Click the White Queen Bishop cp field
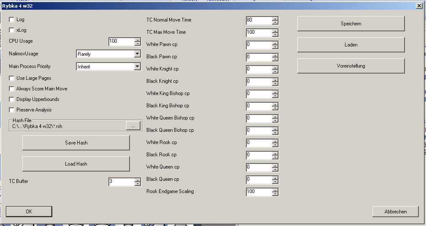This screenshot has height=226, width=426. tap(259, 118)
